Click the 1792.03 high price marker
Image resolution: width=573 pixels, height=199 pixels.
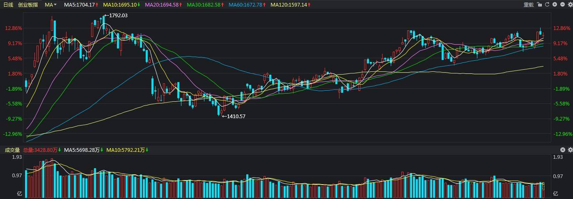click(x=115, y=15)
